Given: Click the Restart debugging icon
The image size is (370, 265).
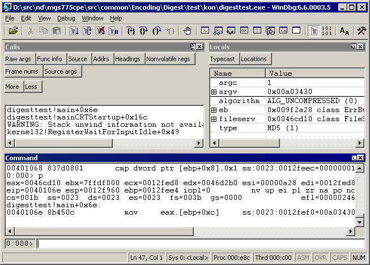Looking at the screenshot, I should point(87,31).
